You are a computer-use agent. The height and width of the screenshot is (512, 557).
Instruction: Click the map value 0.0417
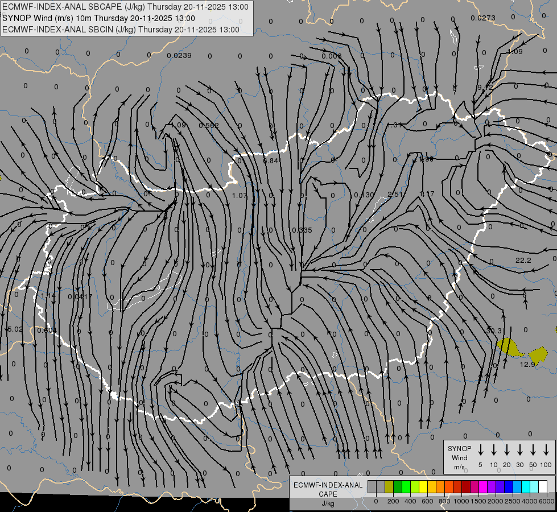[80, 297]
